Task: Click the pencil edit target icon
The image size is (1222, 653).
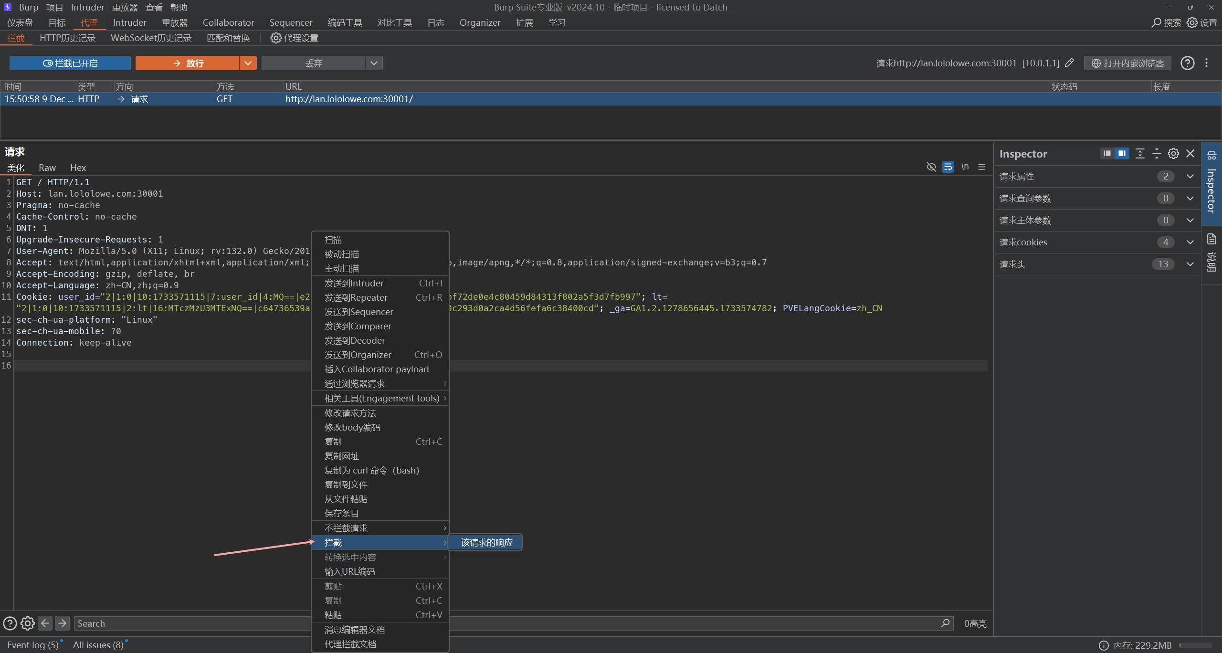Action: coord(1070,63)
